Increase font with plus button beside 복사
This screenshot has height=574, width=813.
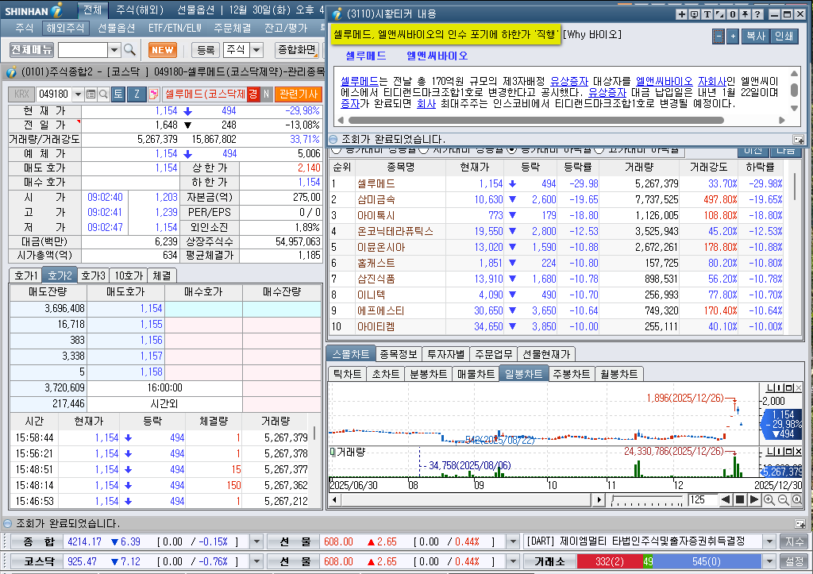tap(733, 37)
